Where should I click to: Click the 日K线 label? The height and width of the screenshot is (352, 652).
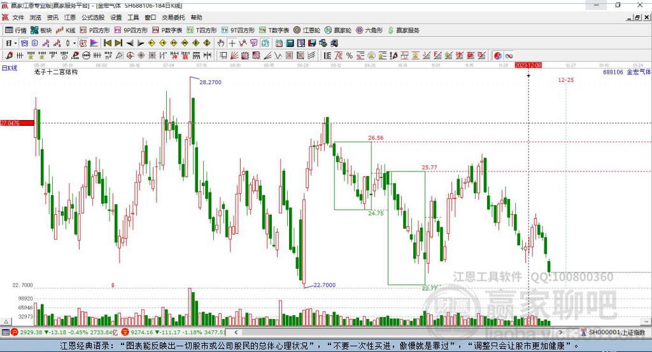point(10,68)
